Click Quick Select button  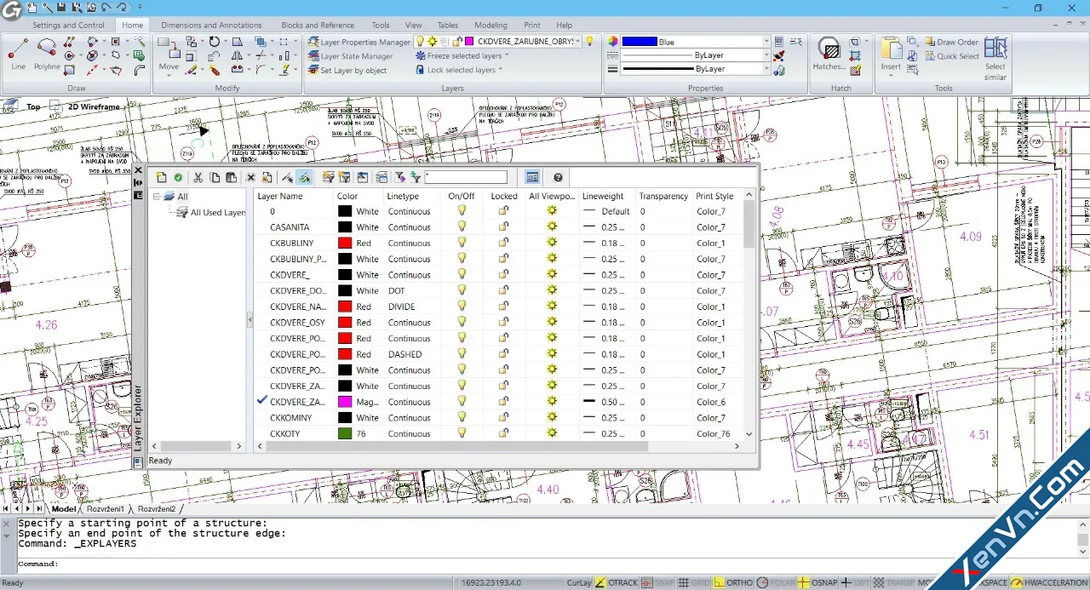click(x=952, y=56)
